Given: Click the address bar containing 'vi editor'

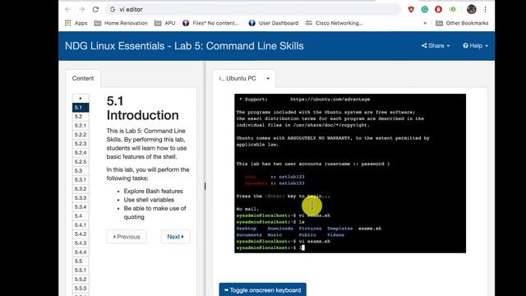Looking at the screenshot, I should point(253,9).
